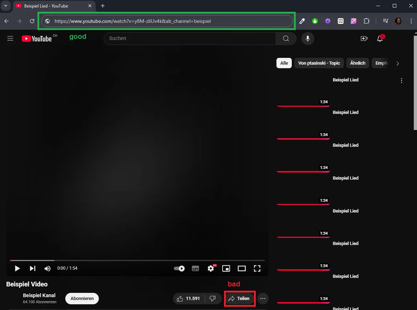Screen dimensions: 417x310
Task: Open the extensions puzzle menu
Action: [366, 21]
